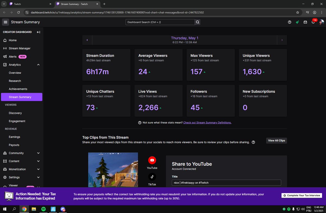Open Chrome three-dot menu
The image size is (326, 213).
pyautogui.click(x=321, y=12)
